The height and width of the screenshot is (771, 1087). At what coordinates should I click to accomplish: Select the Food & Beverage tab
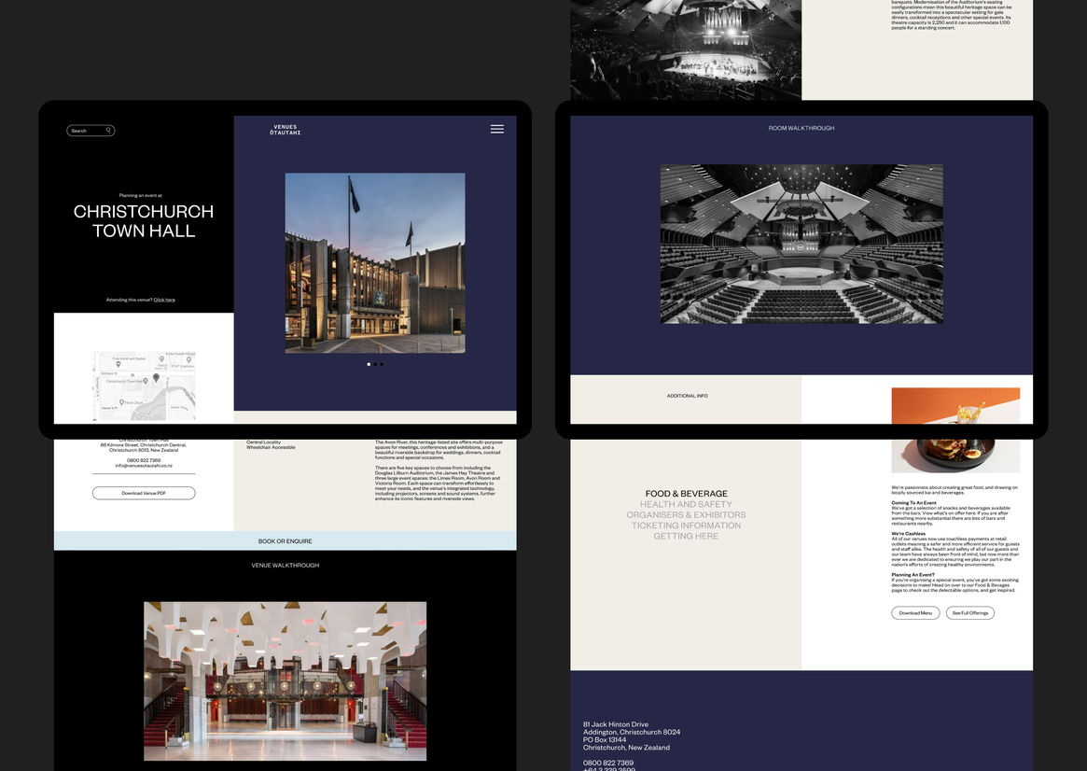click(686, 494)
